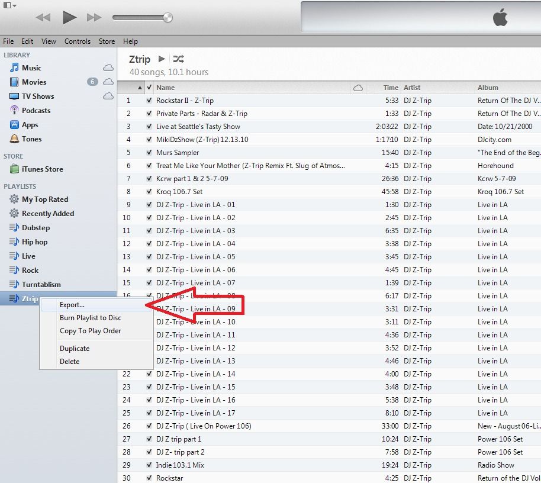Select DJ Z-Trip ( Live On Power 106)
The image size is (541, 483).
click(204, 426)
